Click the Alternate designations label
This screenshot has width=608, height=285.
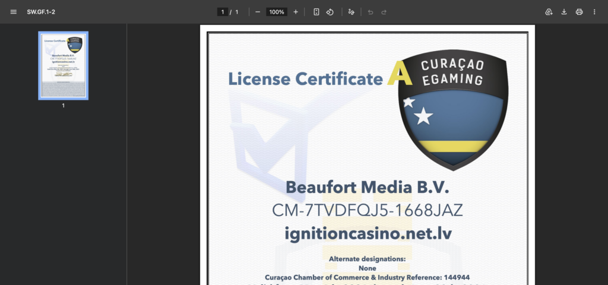(x=367, y=259)
